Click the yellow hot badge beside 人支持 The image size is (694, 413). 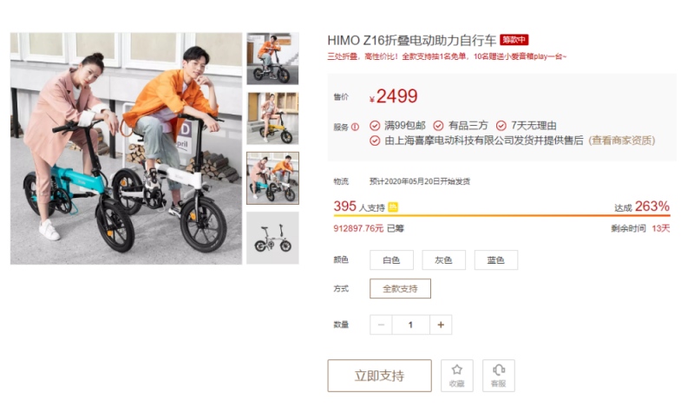[393, 207]
